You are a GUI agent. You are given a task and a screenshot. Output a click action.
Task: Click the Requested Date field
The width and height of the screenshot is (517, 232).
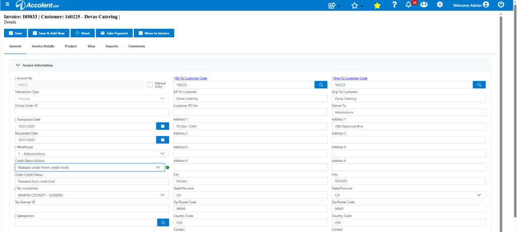coord(85,140)
